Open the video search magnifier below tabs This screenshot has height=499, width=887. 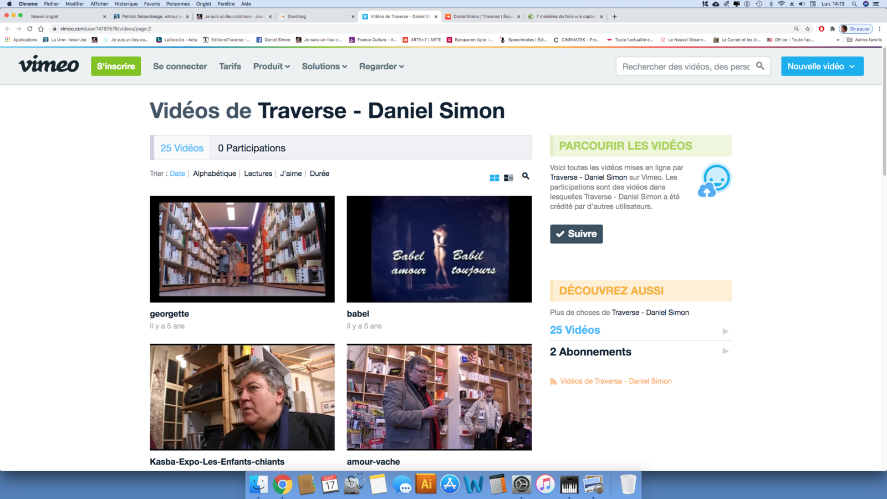[526, 176]
